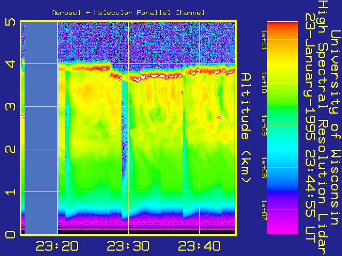
Task: Click the small red-white spot near 23:43 below 3 km
Action: (x=220, y=117)
